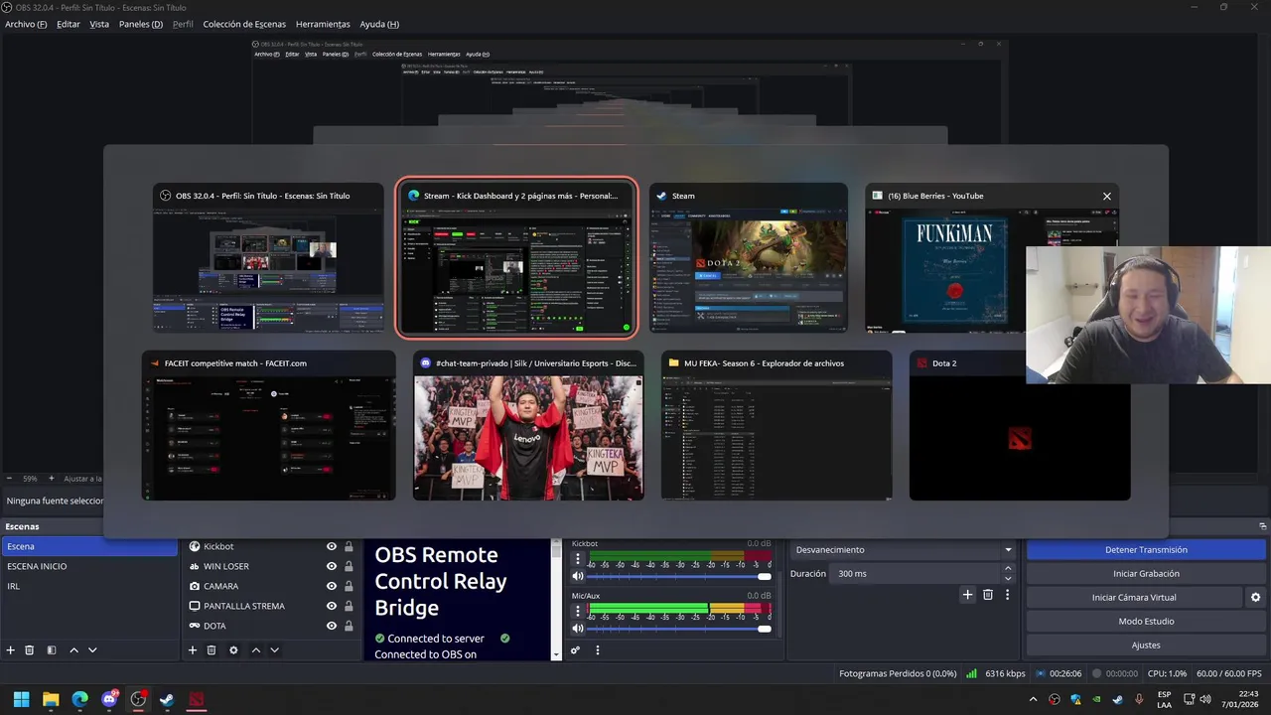Click Iniciar Cámara Virtual button

coord(1134,598)
